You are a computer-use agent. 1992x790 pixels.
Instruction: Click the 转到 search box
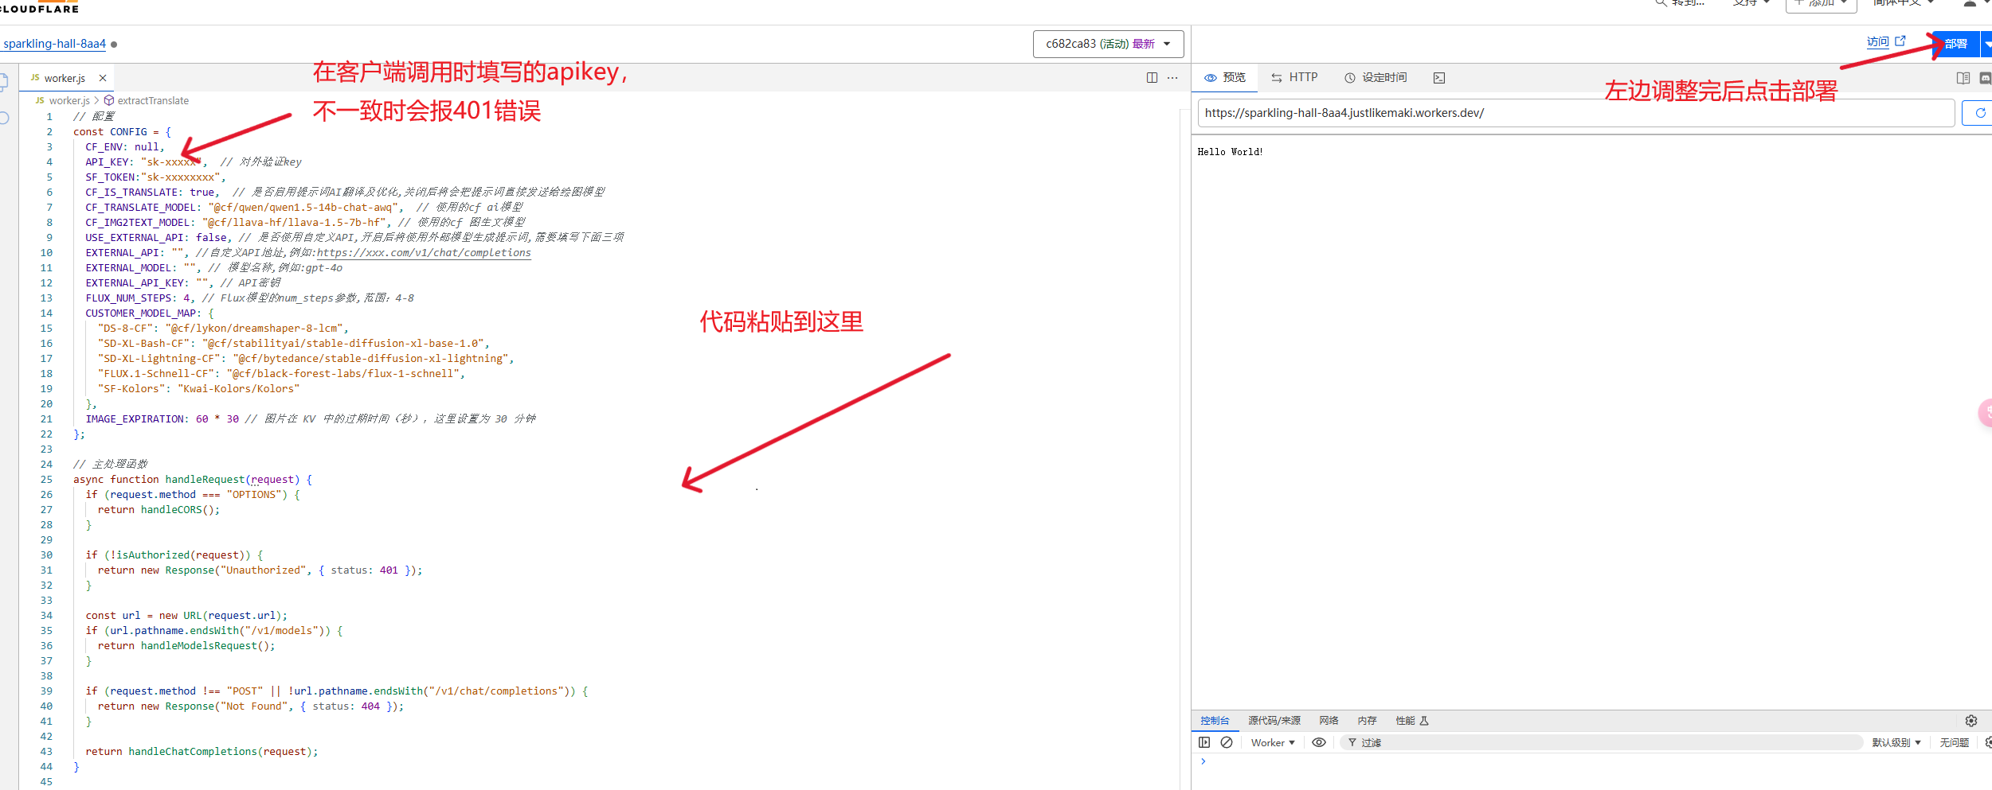[x=1681, y=3]
